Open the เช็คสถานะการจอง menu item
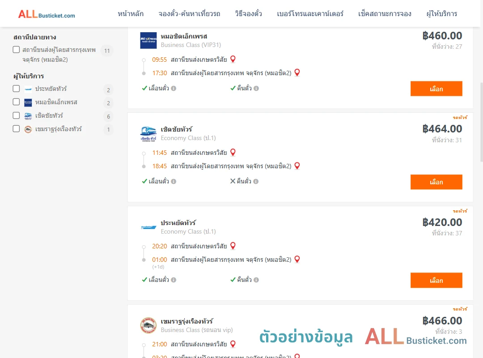This screenshot has width=483, height=358. click(385, 14)
